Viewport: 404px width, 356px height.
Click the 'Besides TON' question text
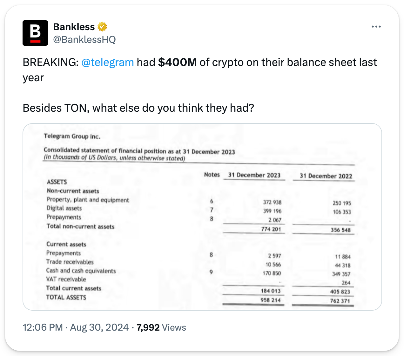(x=138, y=108)
